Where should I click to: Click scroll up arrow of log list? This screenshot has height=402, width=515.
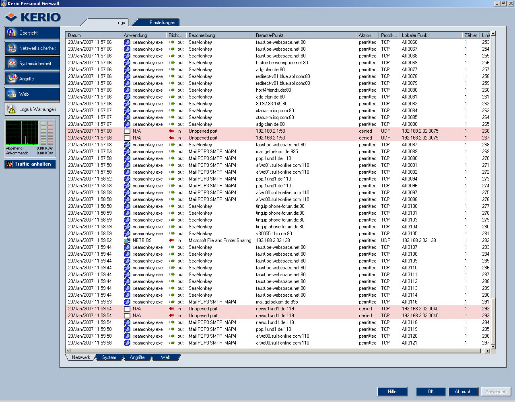[493, 34]
